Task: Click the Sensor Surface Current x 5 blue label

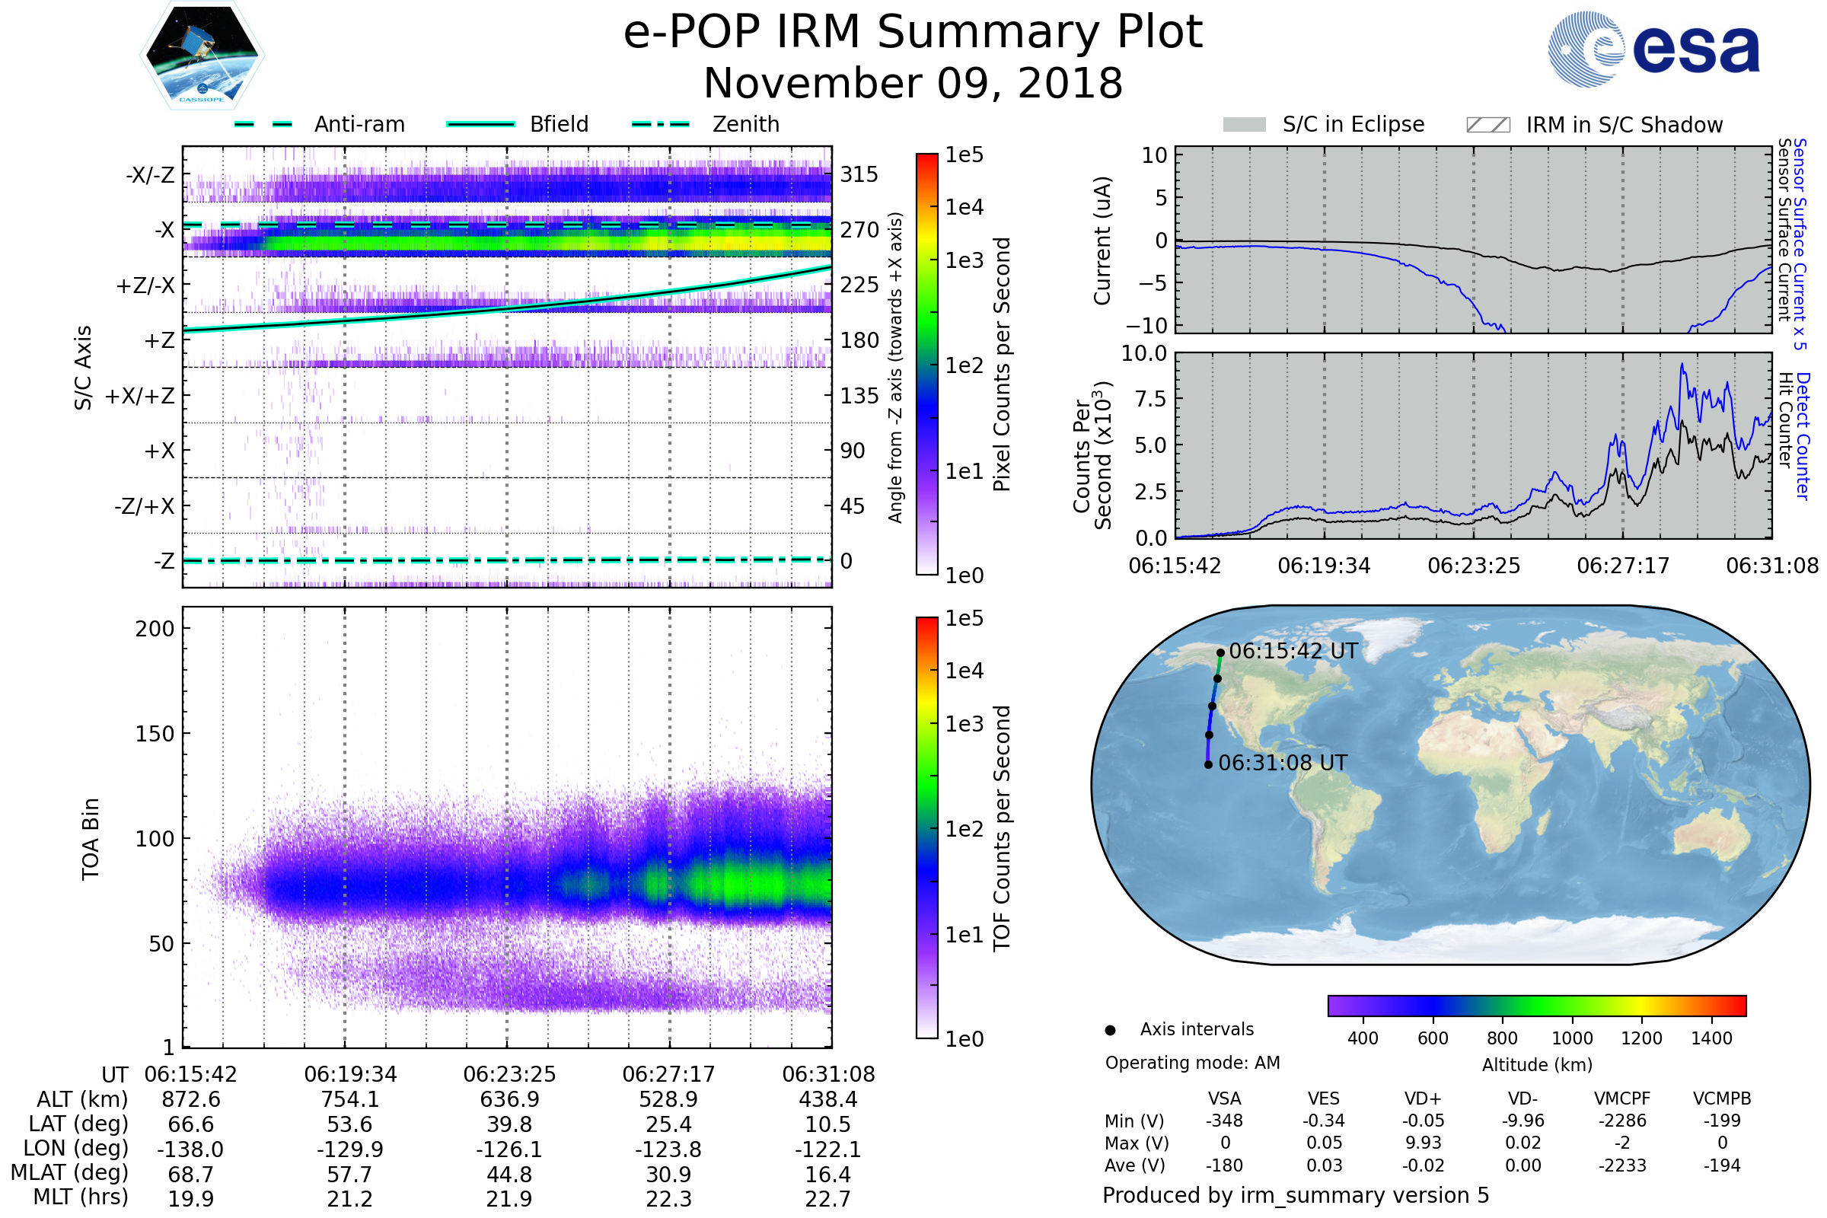Action: coord(1800,244)
